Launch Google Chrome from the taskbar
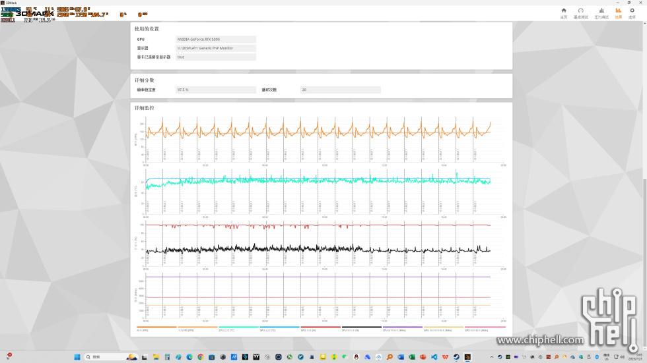The width and height of the screenshot is (647, 363). point(201,357)
